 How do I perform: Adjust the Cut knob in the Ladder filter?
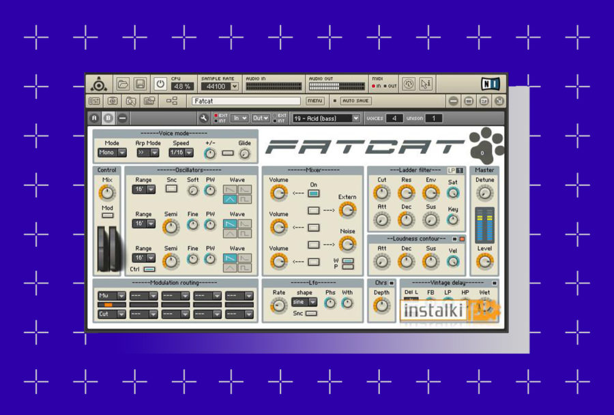pos(382,192)
